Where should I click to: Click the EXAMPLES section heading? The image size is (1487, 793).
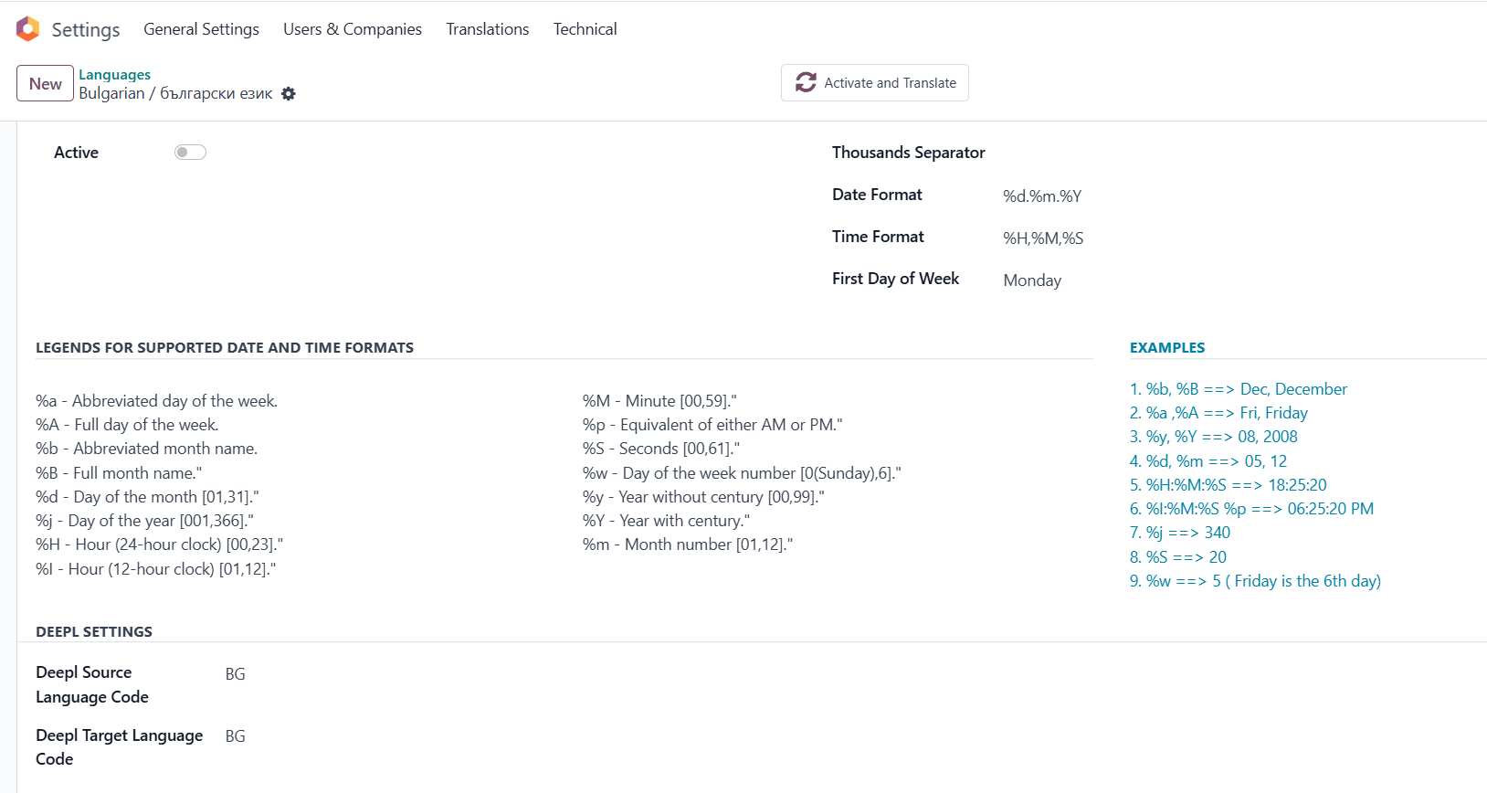1167,348
